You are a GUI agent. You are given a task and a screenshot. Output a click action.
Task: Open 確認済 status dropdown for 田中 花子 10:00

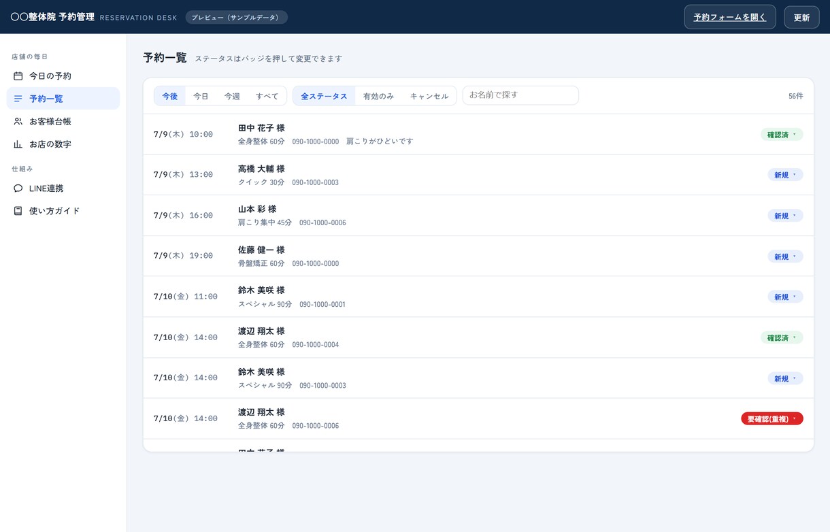782,135
